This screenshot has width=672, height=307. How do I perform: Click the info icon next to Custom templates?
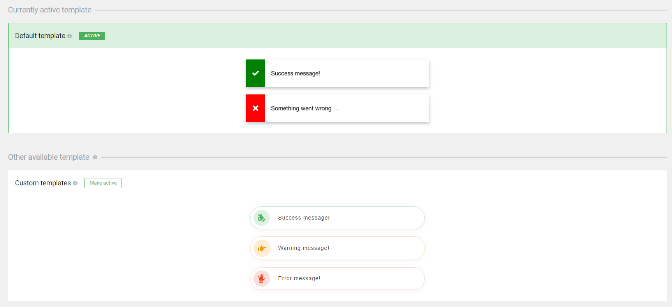[x=75, y=183]
